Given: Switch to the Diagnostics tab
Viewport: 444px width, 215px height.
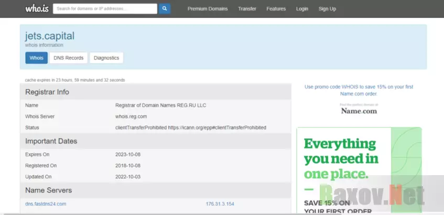Looking at the screenshot, I should tap(106, 58).
